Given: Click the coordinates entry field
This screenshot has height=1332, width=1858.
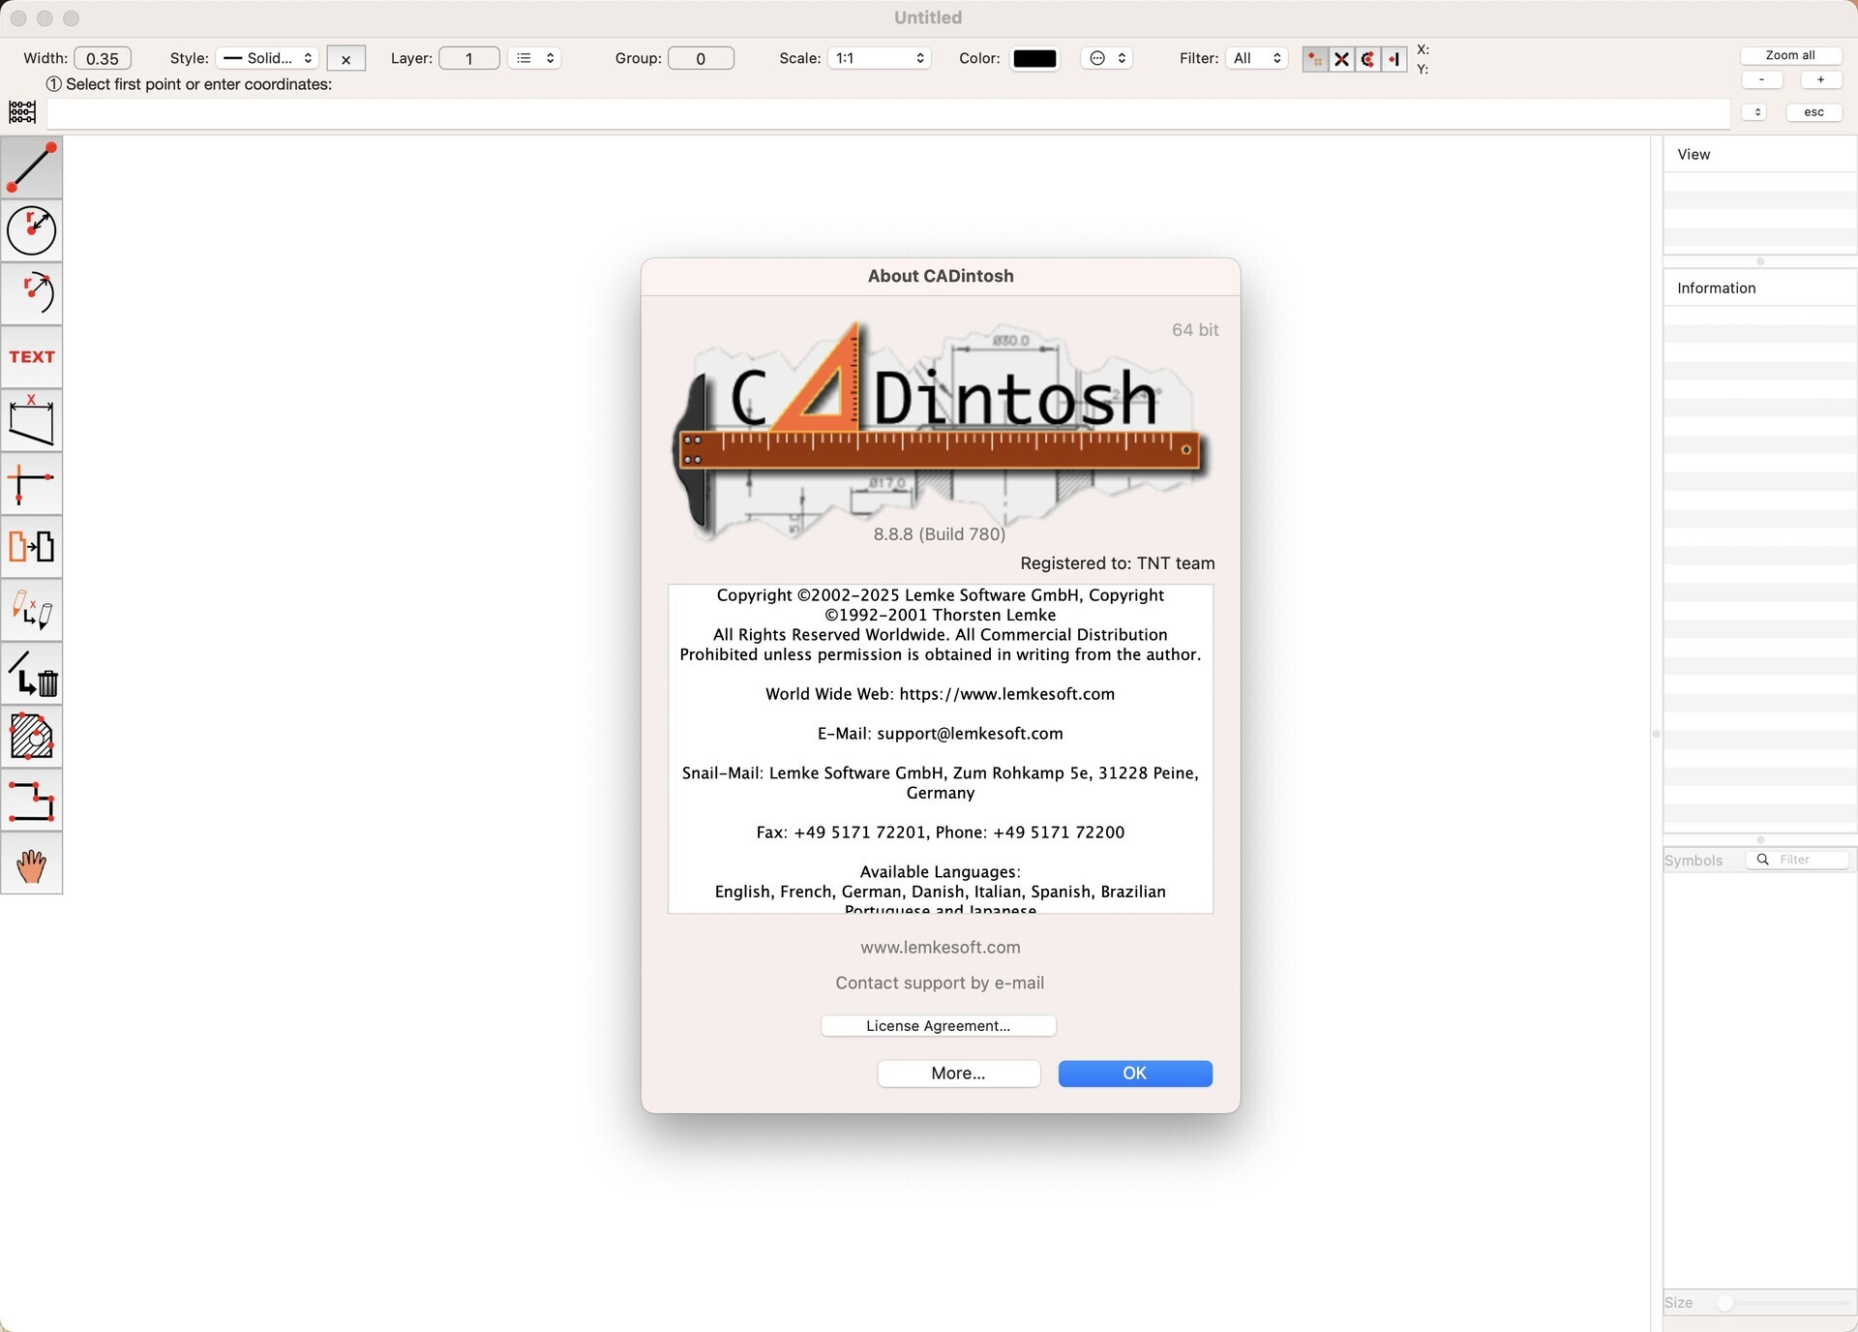Looking at the screenshot, I should [x=888, y=113].
